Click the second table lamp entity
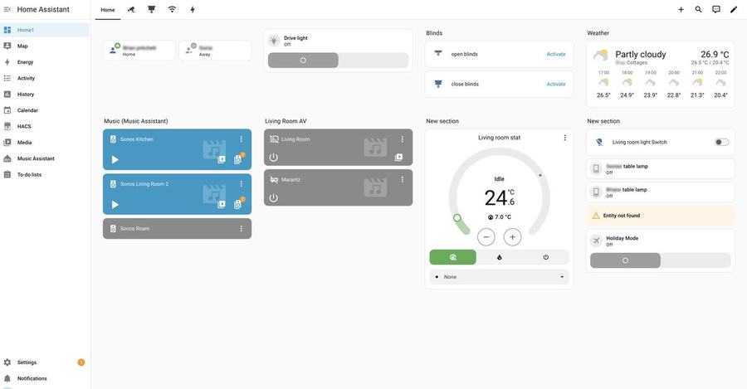Screen dimensions: 747x389 661,192
